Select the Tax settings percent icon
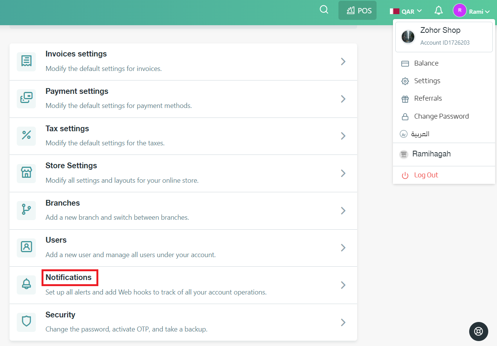This screenshot has height=346, width=497. tap(26, 136)
